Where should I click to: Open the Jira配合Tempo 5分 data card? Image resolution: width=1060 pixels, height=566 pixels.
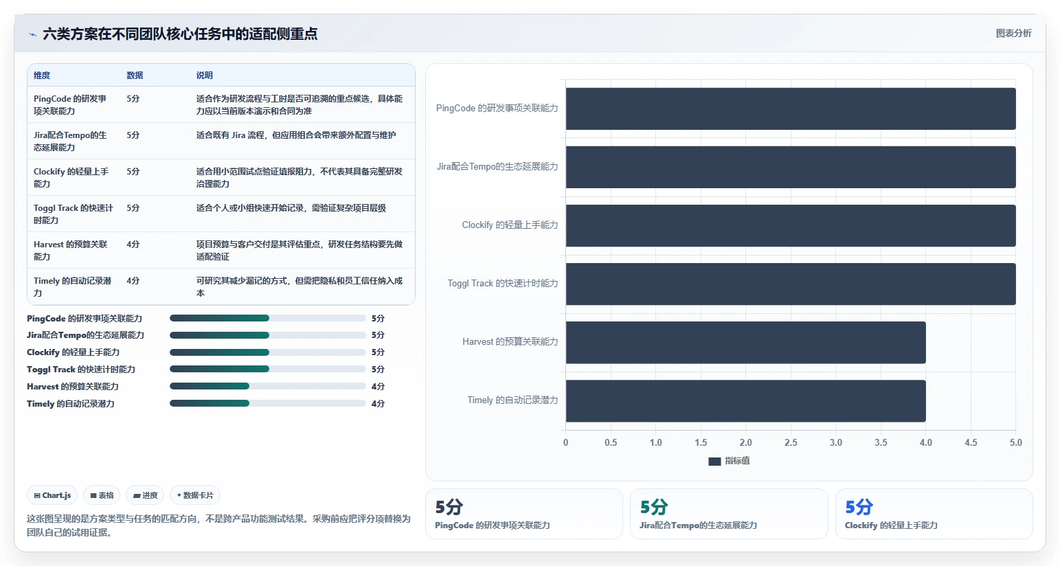(729, 514)
